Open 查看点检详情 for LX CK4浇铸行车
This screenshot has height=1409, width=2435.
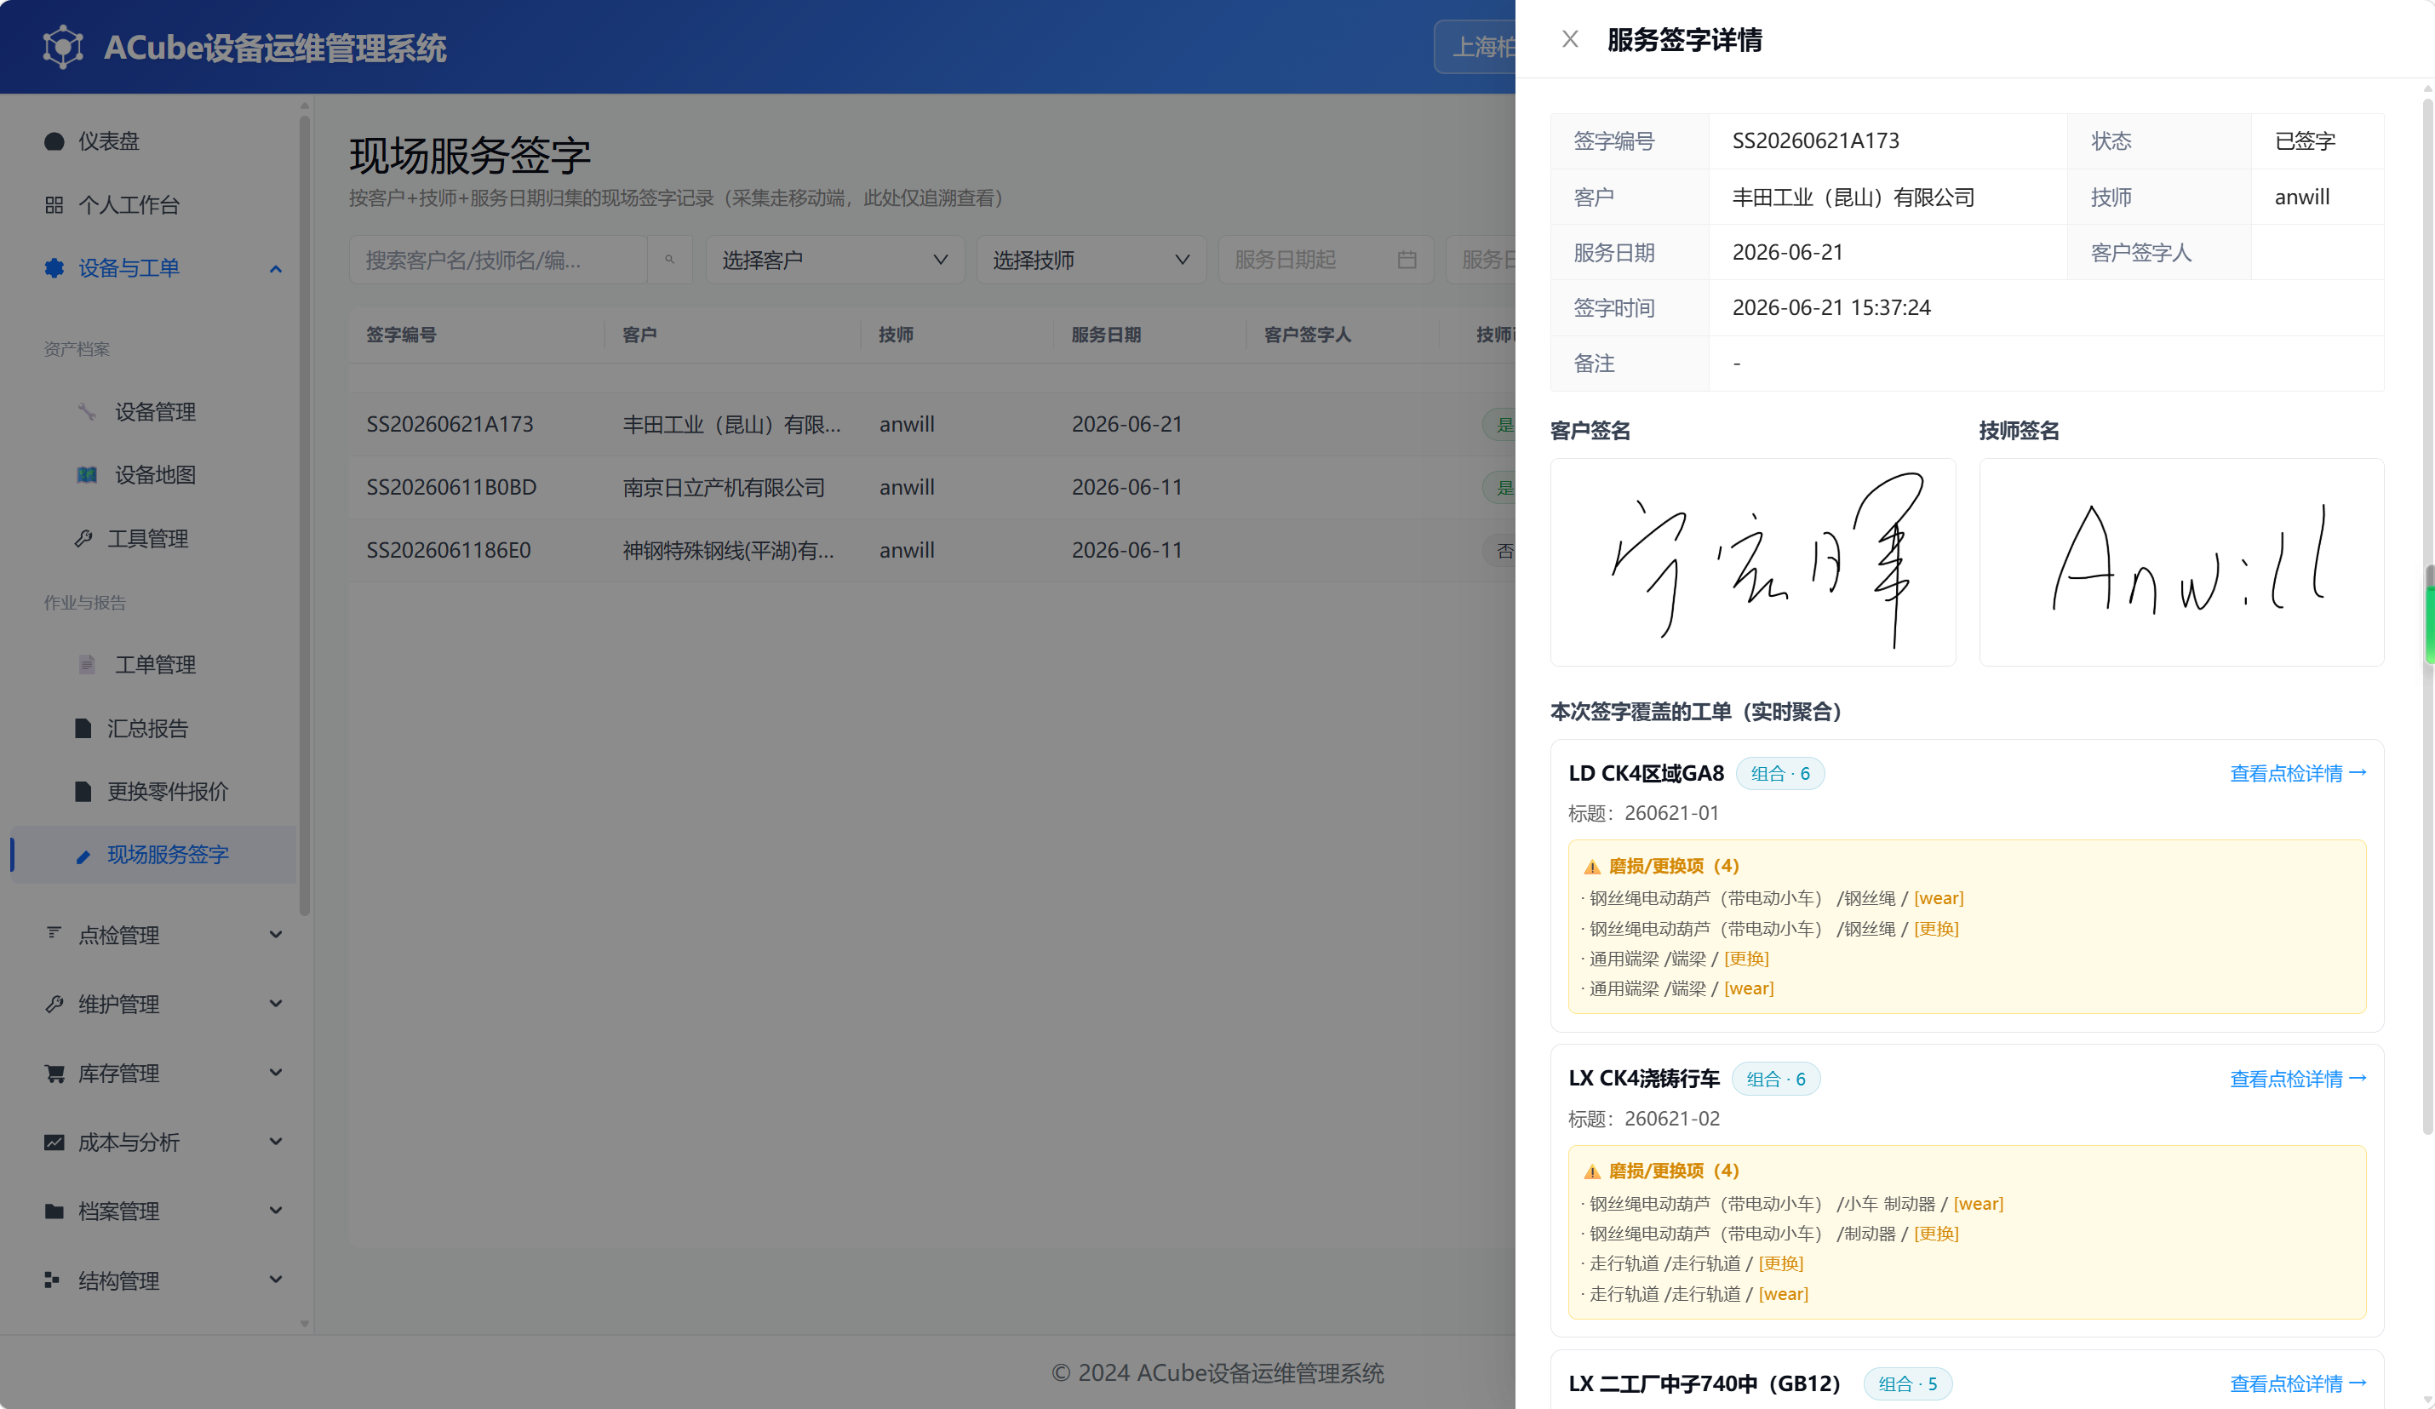coord(2298,1079)
